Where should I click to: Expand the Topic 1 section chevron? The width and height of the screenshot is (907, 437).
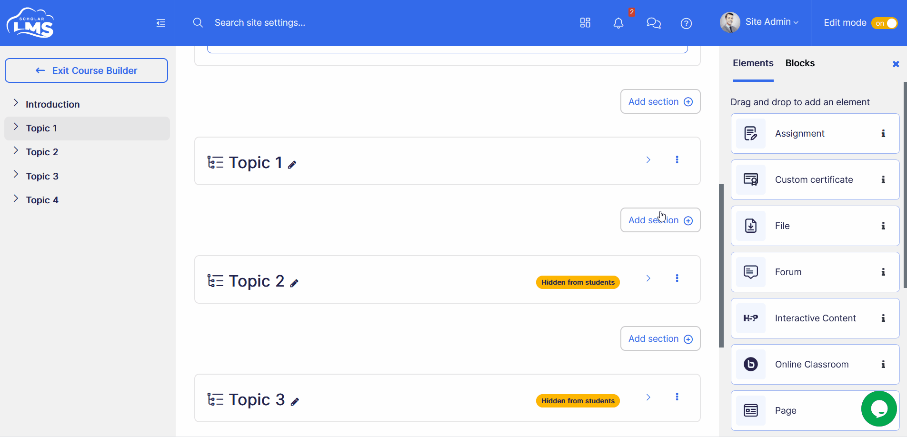[648, 159]
